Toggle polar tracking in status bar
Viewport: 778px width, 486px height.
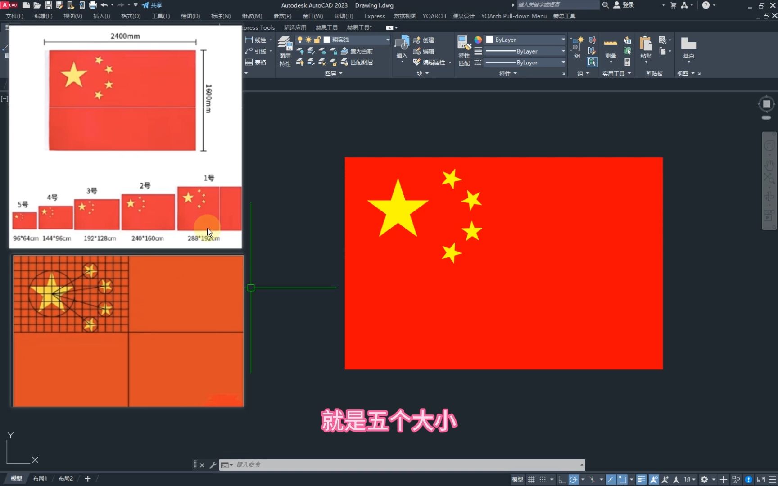573,479
